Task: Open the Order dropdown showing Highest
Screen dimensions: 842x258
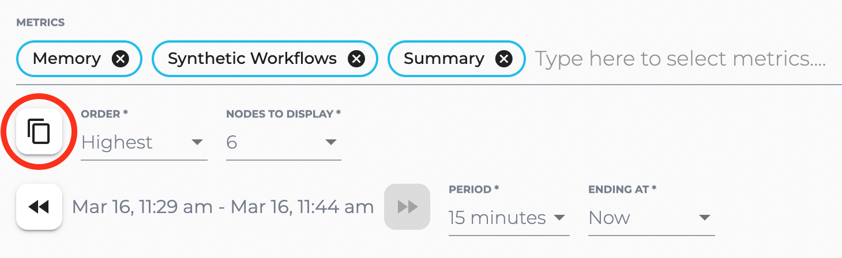Action: [x=118, y=142]
